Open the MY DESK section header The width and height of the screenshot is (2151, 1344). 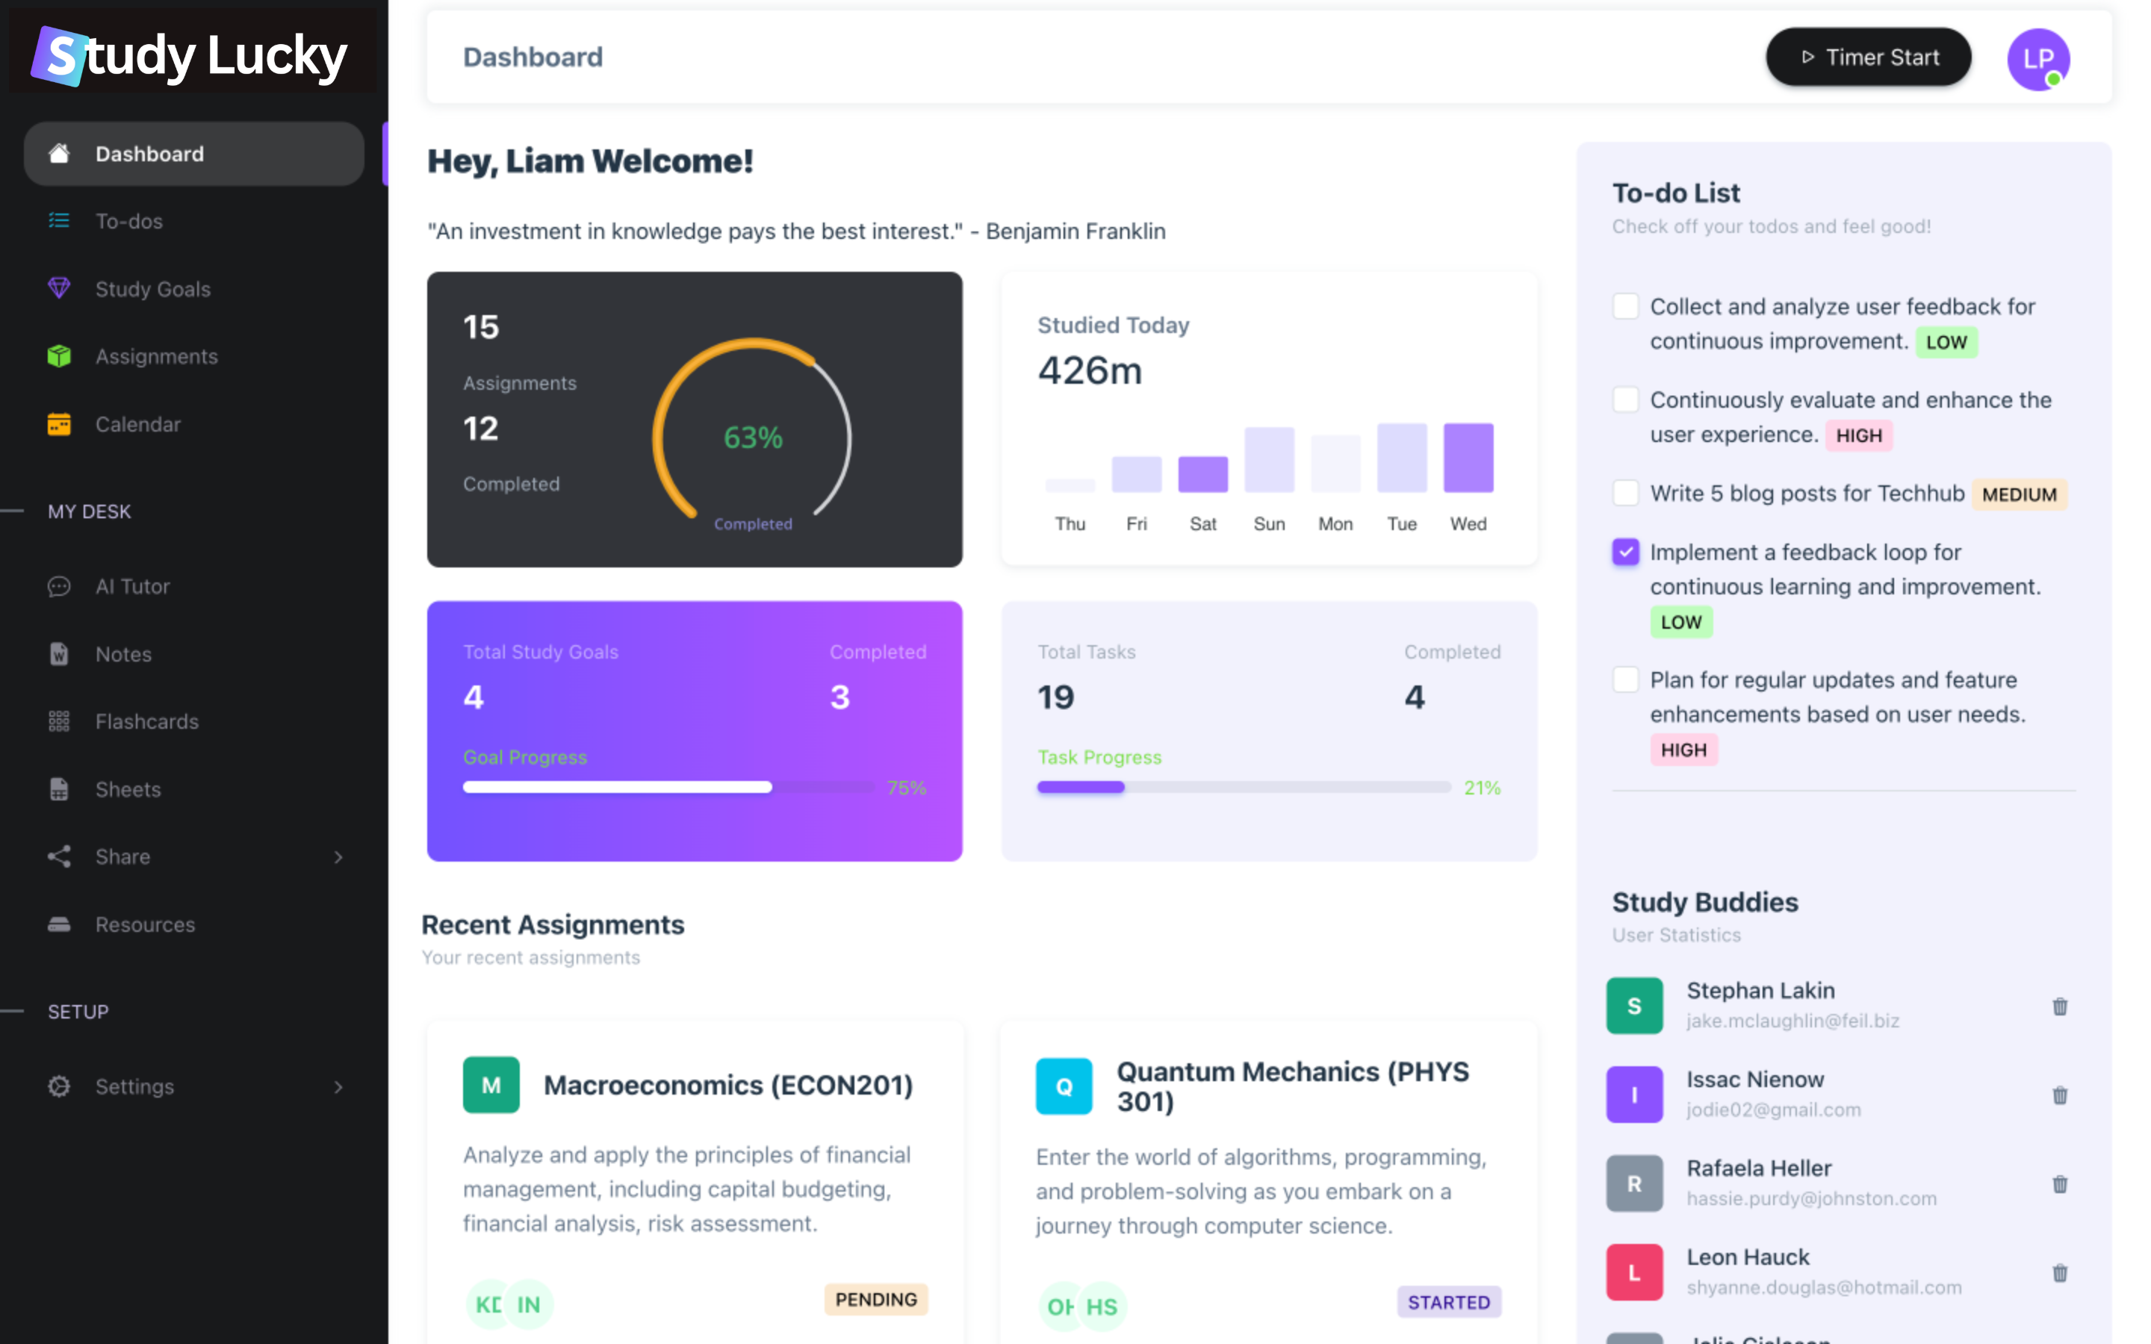tap(89, 511)
